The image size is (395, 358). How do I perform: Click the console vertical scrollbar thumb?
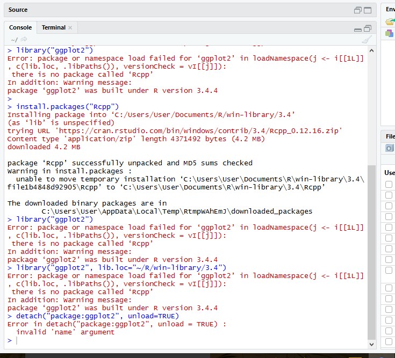371,252
